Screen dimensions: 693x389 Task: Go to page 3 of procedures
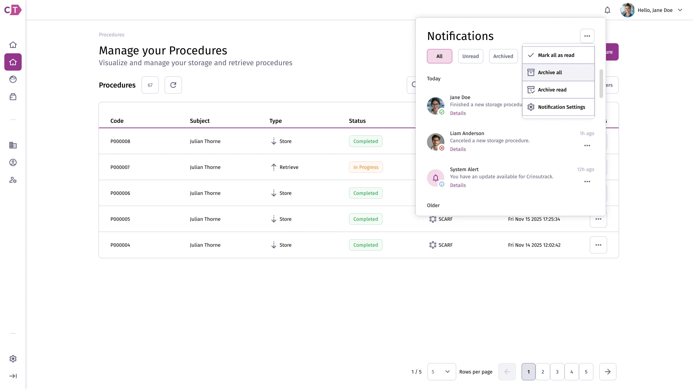[x=557, y=372]
